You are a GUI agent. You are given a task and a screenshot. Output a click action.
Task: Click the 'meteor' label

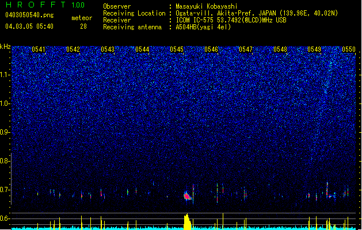(82, 18)
